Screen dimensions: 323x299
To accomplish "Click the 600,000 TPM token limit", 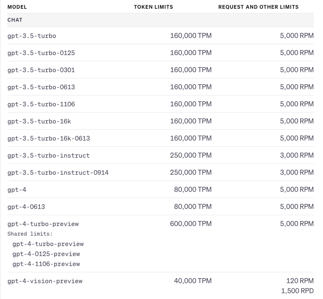I will [191, 224].
